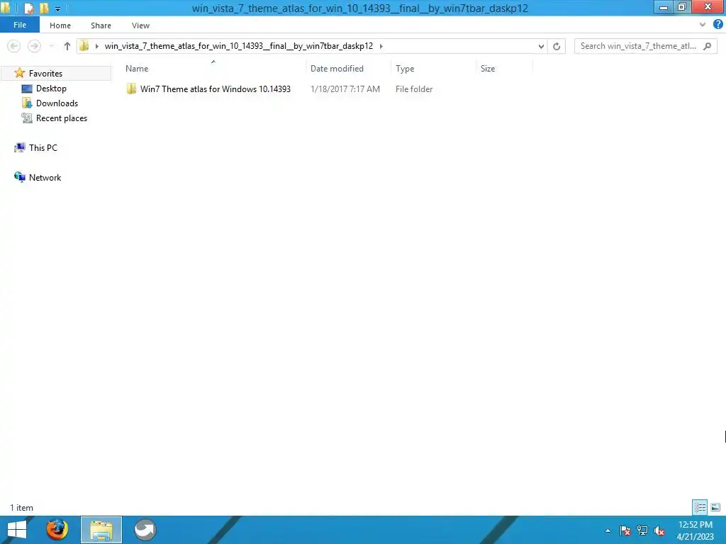Click the New folder quick access icon
The width and height of the screenshot is (726, 544).
[x=44, y=8]
